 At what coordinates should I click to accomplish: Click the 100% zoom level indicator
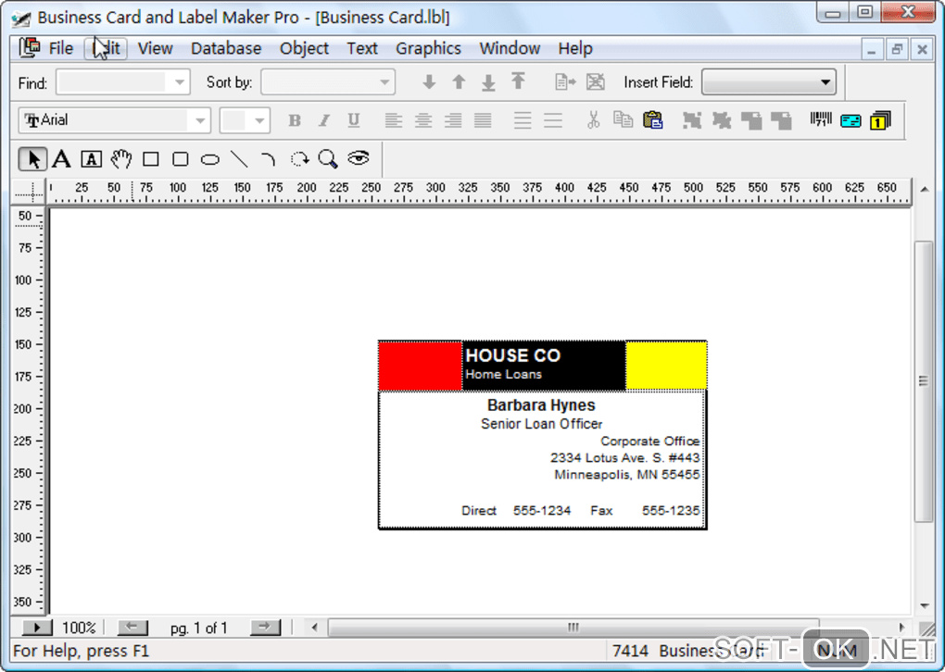[79, 628]
